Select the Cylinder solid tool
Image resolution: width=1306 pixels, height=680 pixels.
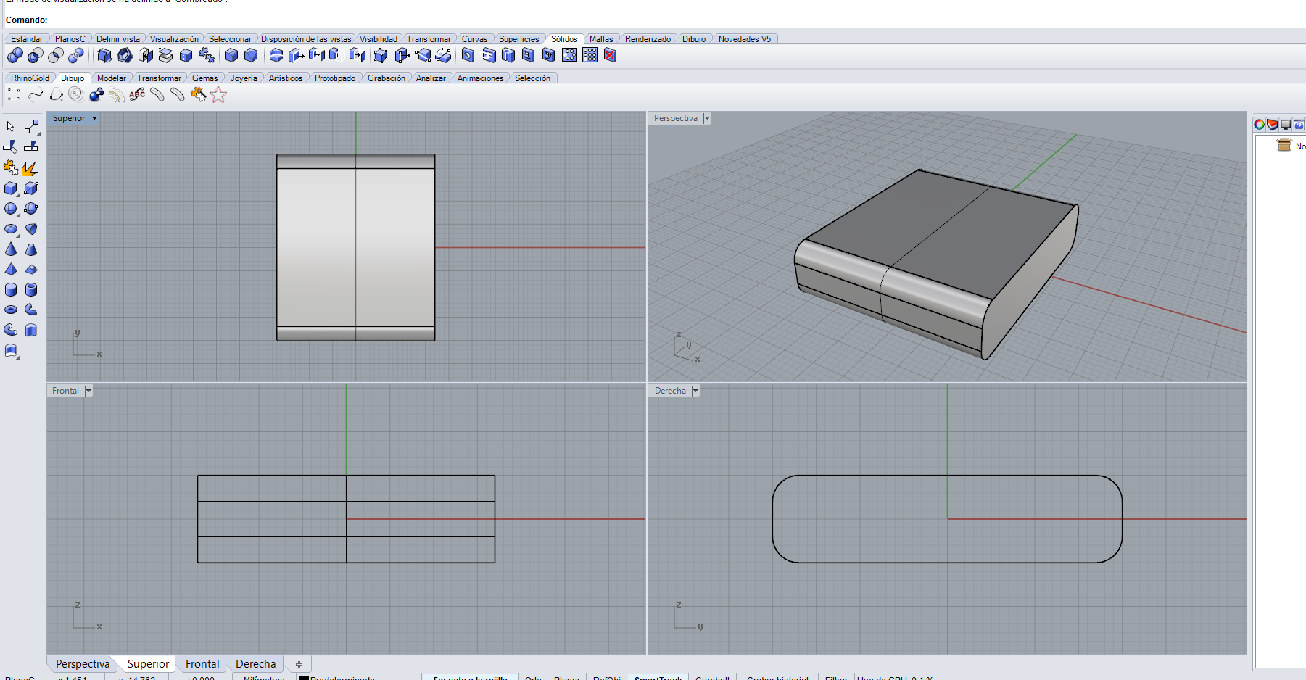(11, 290)
